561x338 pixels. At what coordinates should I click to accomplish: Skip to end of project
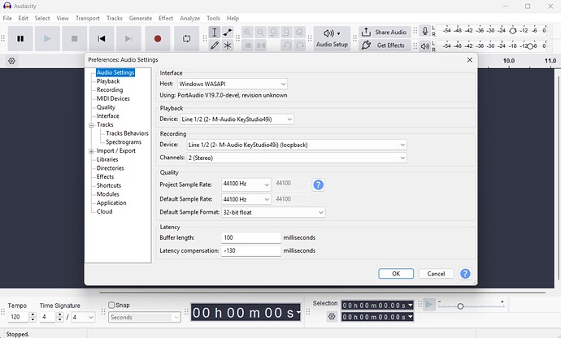(128, 39)
